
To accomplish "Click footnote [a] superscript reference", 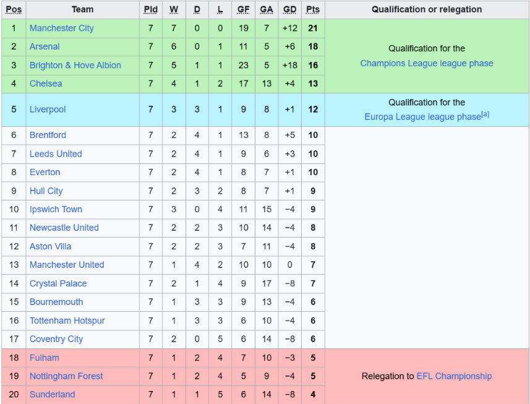I will pos(485,114).
